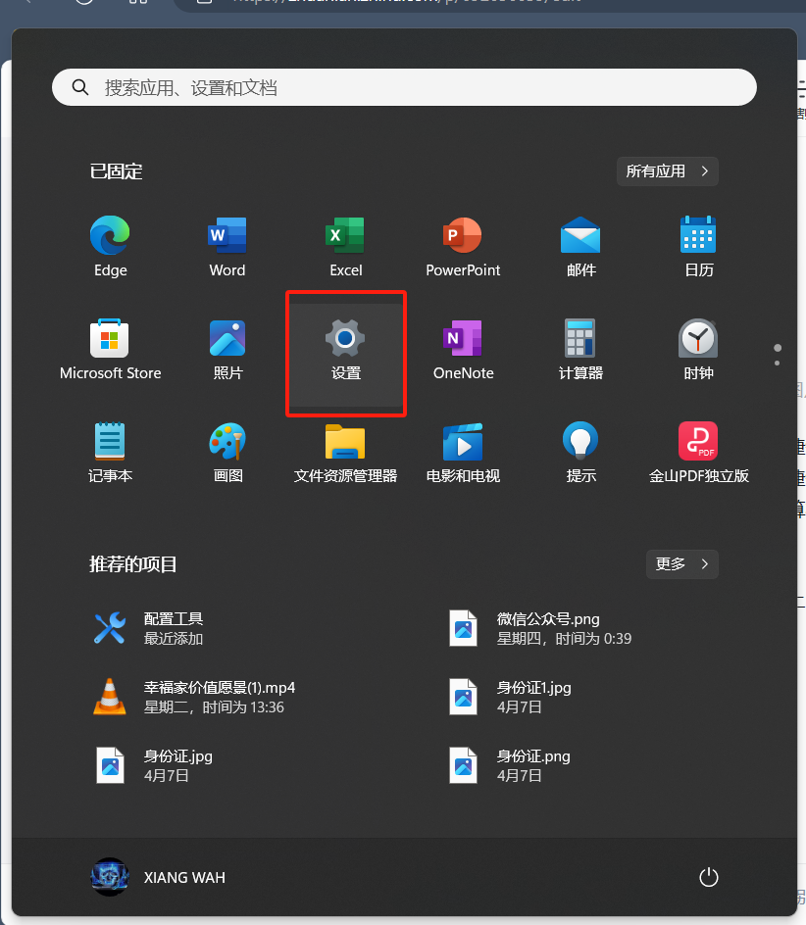Click the power button icon
This screenshot has width=806, height=925.
[x=709, y=877]
